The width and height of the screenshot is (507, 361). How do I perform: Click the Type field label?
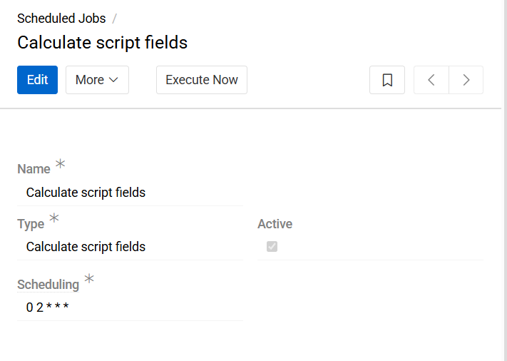pos(31,224)
